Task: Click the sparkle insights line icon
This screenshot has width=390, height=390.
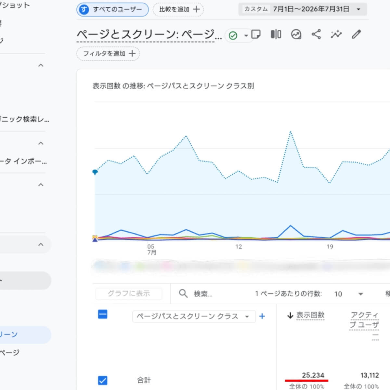Action: (336, 34)
